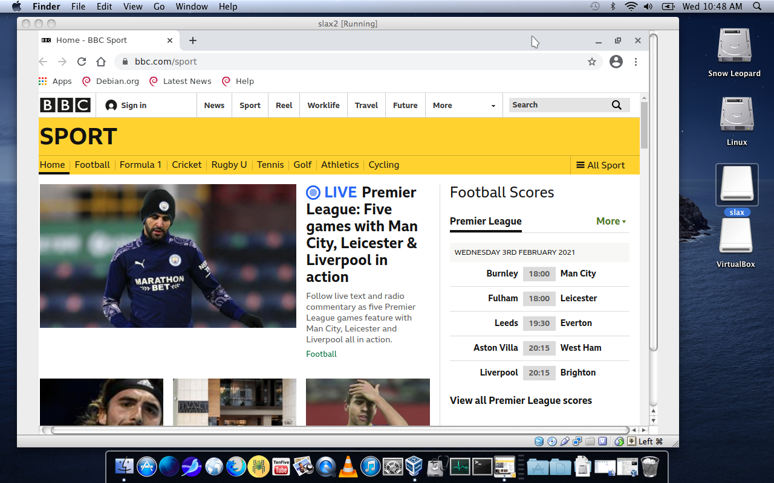Screen dimensions: 774x483
Task: Launch VLC from the Dock
Action: coord(348,466)
